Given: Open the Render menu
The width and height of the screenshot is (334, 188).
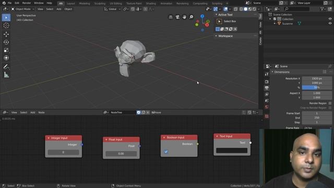Looking at the screenshot, I should point(27,3).
